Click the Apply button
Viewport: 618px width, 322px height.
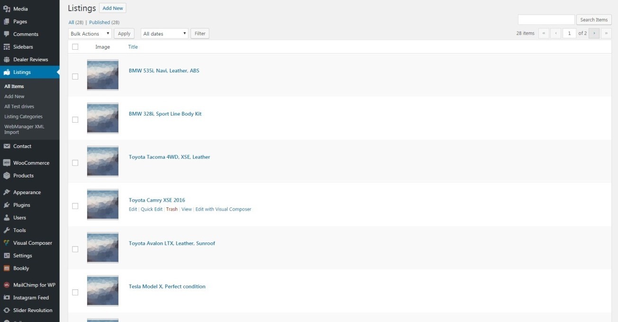(124, 34)
